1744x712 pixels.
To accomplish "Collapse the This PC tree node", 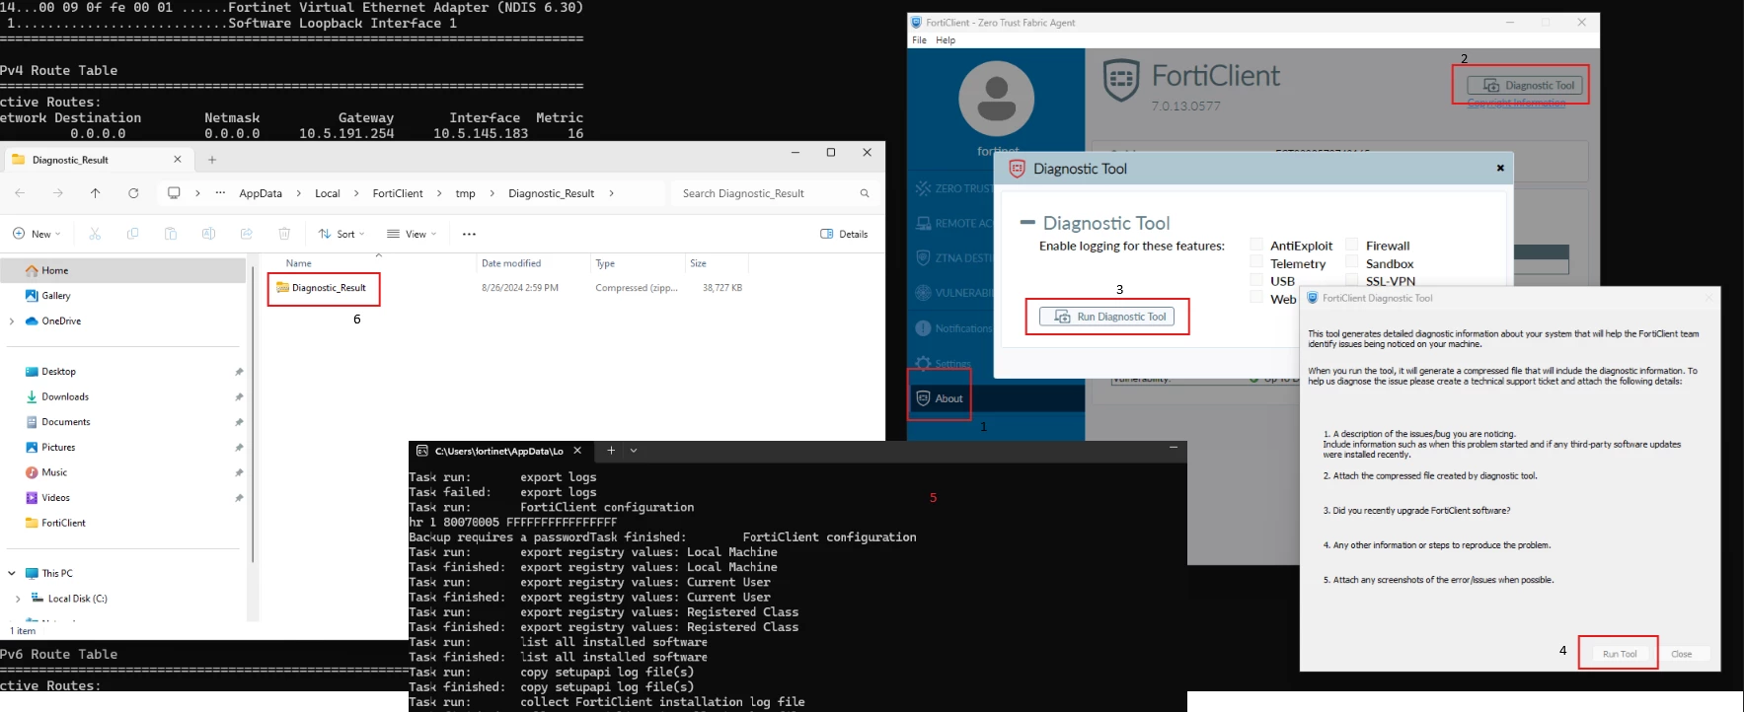I will [12, 573].
